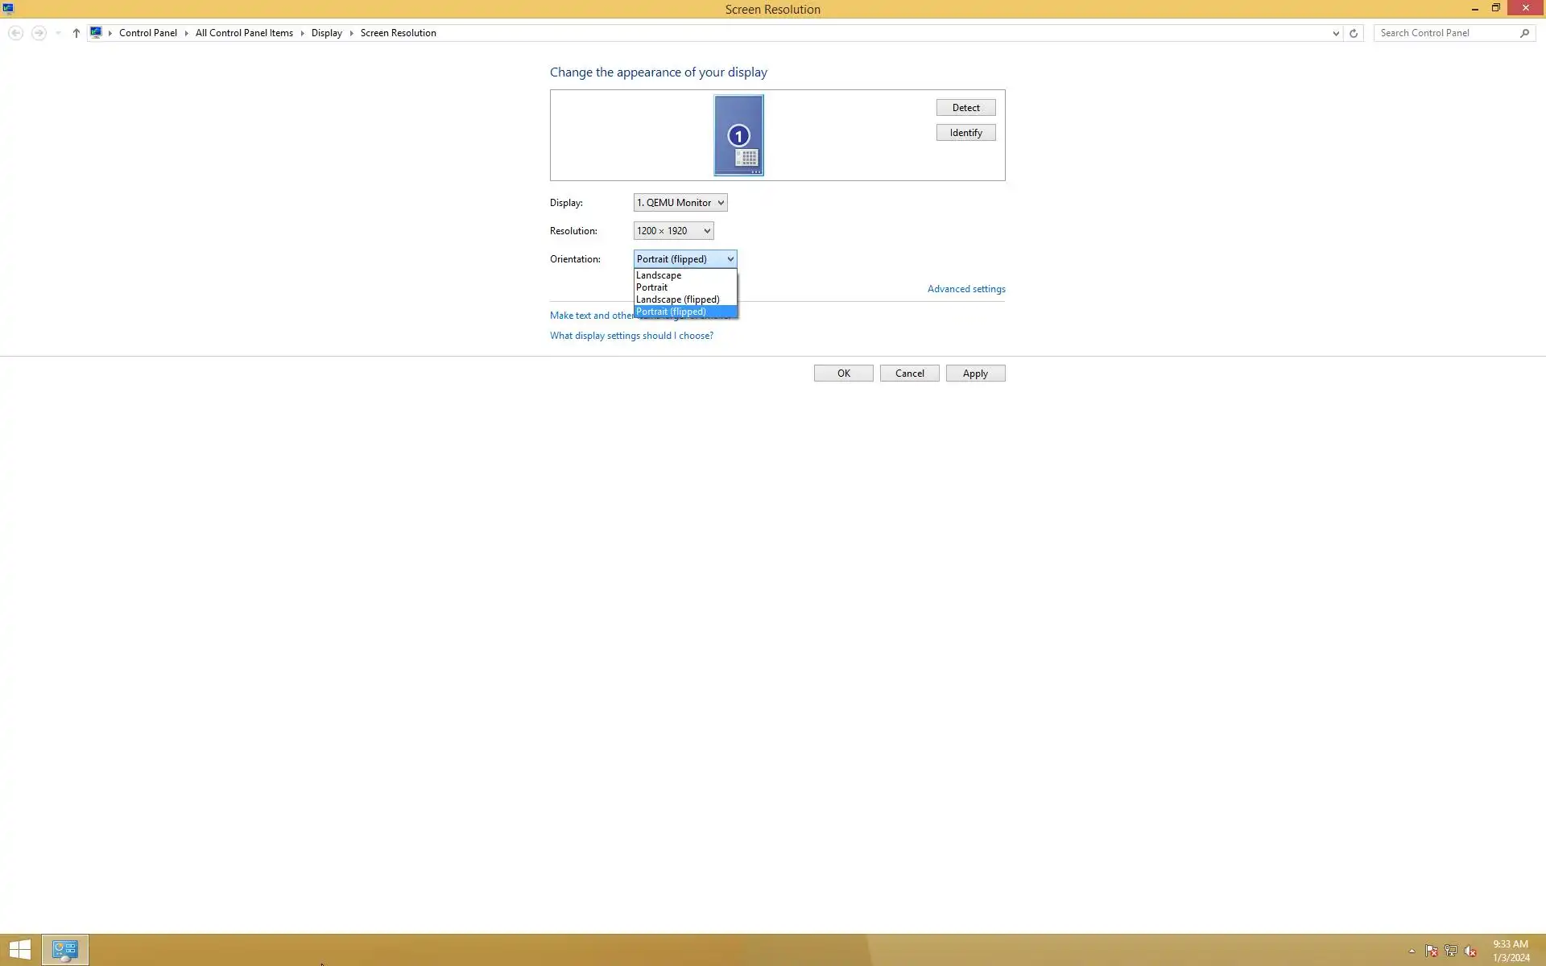Select monitor 1 thumbnail

[738, 135]
